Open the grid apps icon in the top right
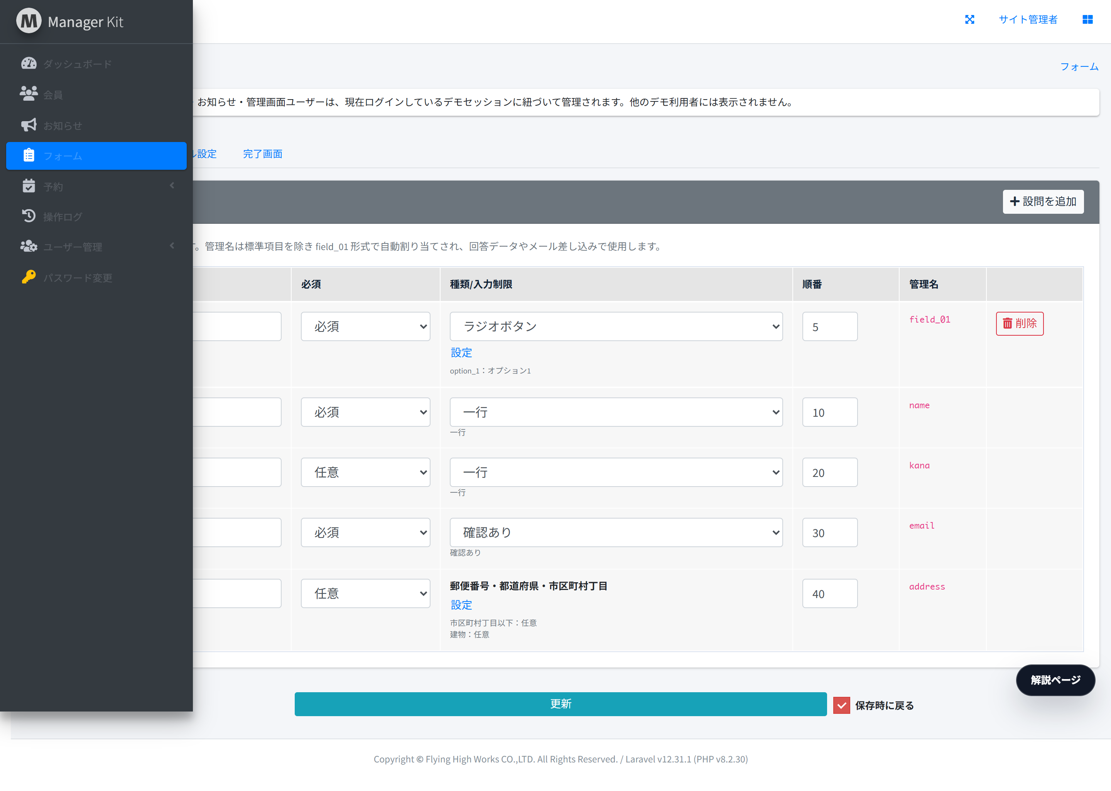Screen dimensions: 1111x791 pos(1087,19)
